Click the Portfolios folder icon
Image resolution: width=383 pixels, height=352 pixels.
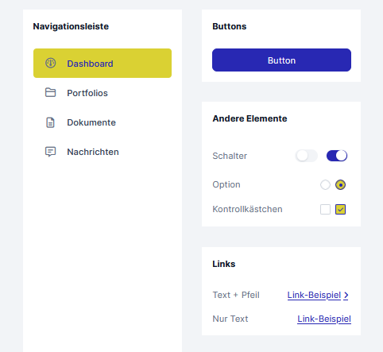click(50, 93)
